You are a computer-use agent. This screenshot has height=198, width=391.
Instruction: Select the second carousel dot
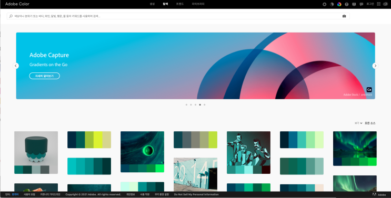click(191, 105)
